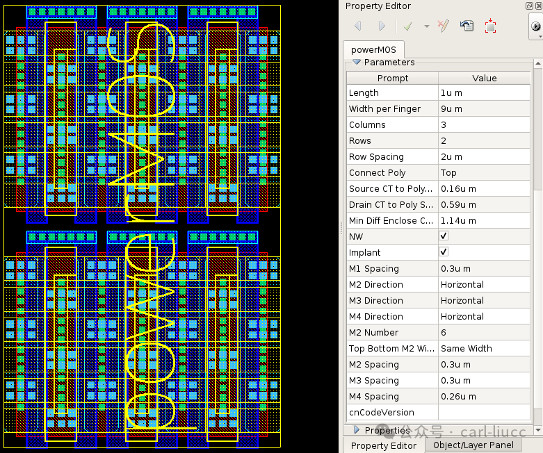Open the apply options dropdown arrow

click(427, 26)
